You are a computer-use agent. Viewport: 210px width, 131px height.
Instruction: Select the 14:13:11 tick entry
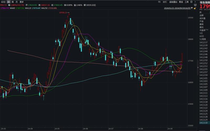pyautogui.click(x=203, y=93)
